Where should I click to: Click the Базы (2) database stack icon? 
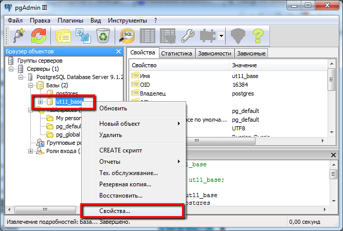(40, 85)
